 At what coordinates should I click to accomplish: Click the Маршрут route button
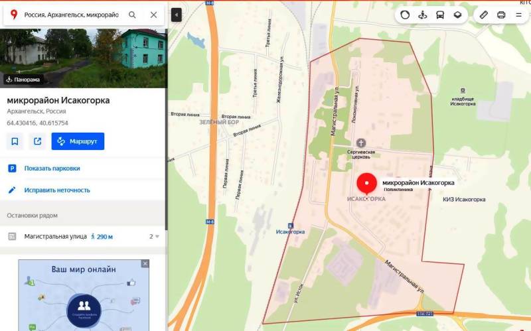[x=78, y=141]
